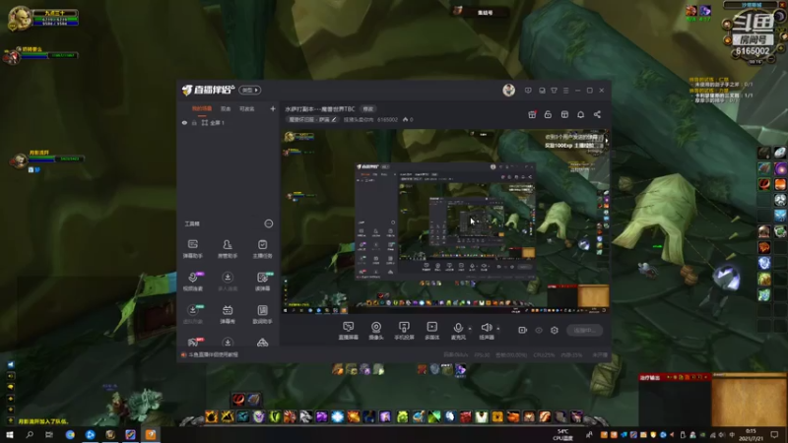This screenshot has height=443, width=788.
Task: Click the player portrait in the game window
Action: (19, 19)
